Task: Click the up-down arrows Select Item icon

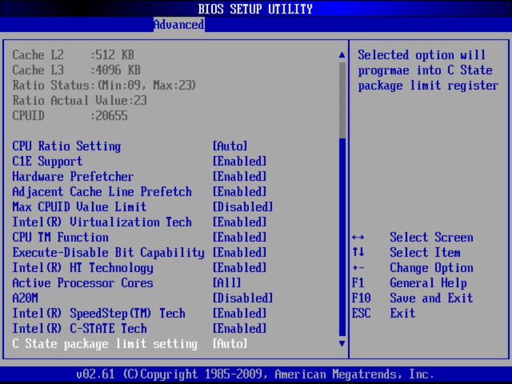Action: pos(358,252)
